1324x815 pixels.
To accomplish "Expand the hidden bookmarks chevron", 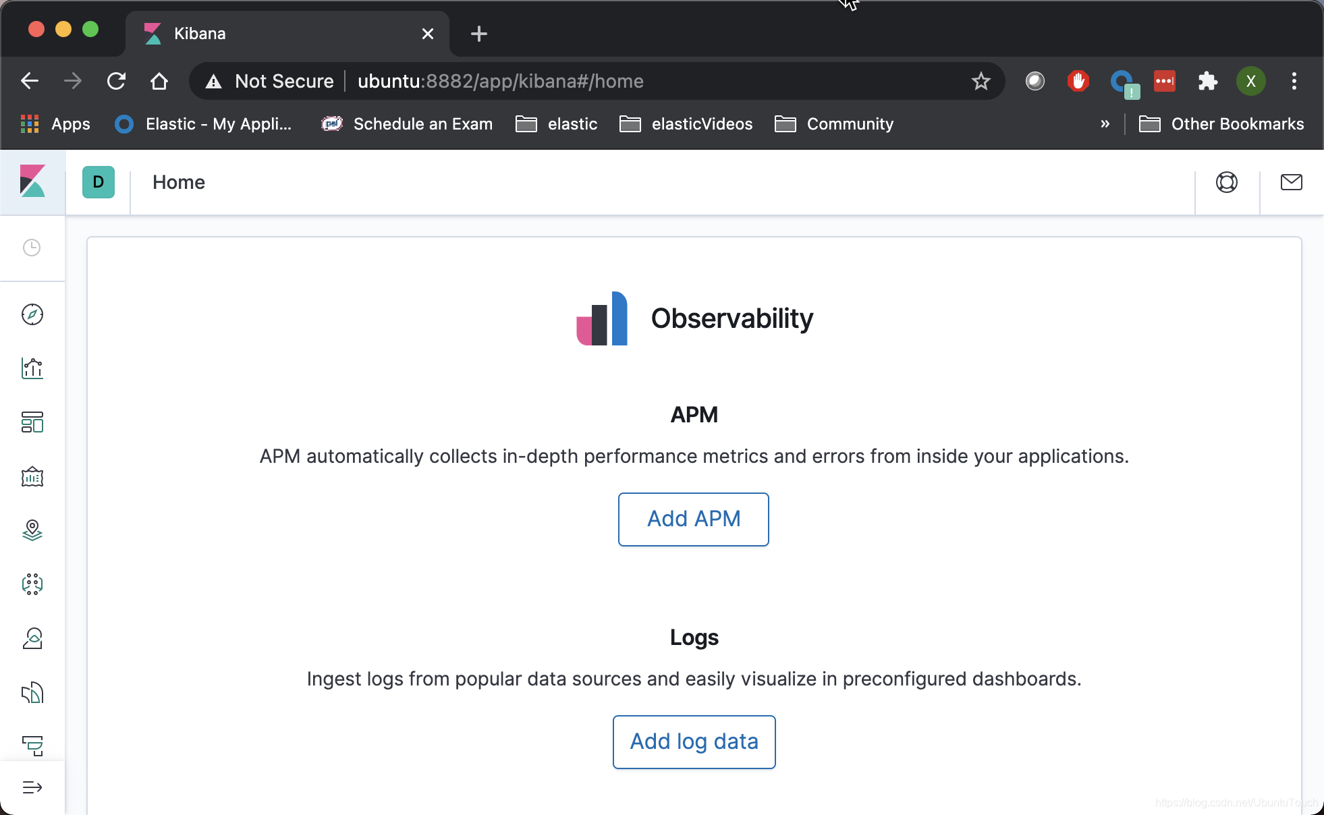I will click(x=1105, y=124).
